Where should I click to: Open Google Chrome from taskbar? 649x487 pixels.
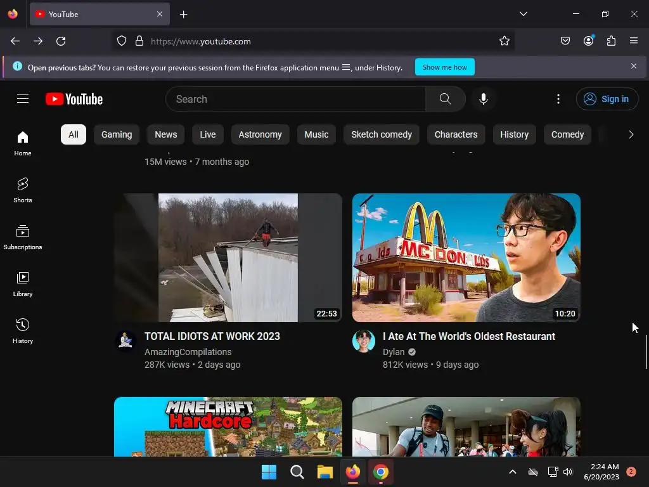(x=381, y=472)
